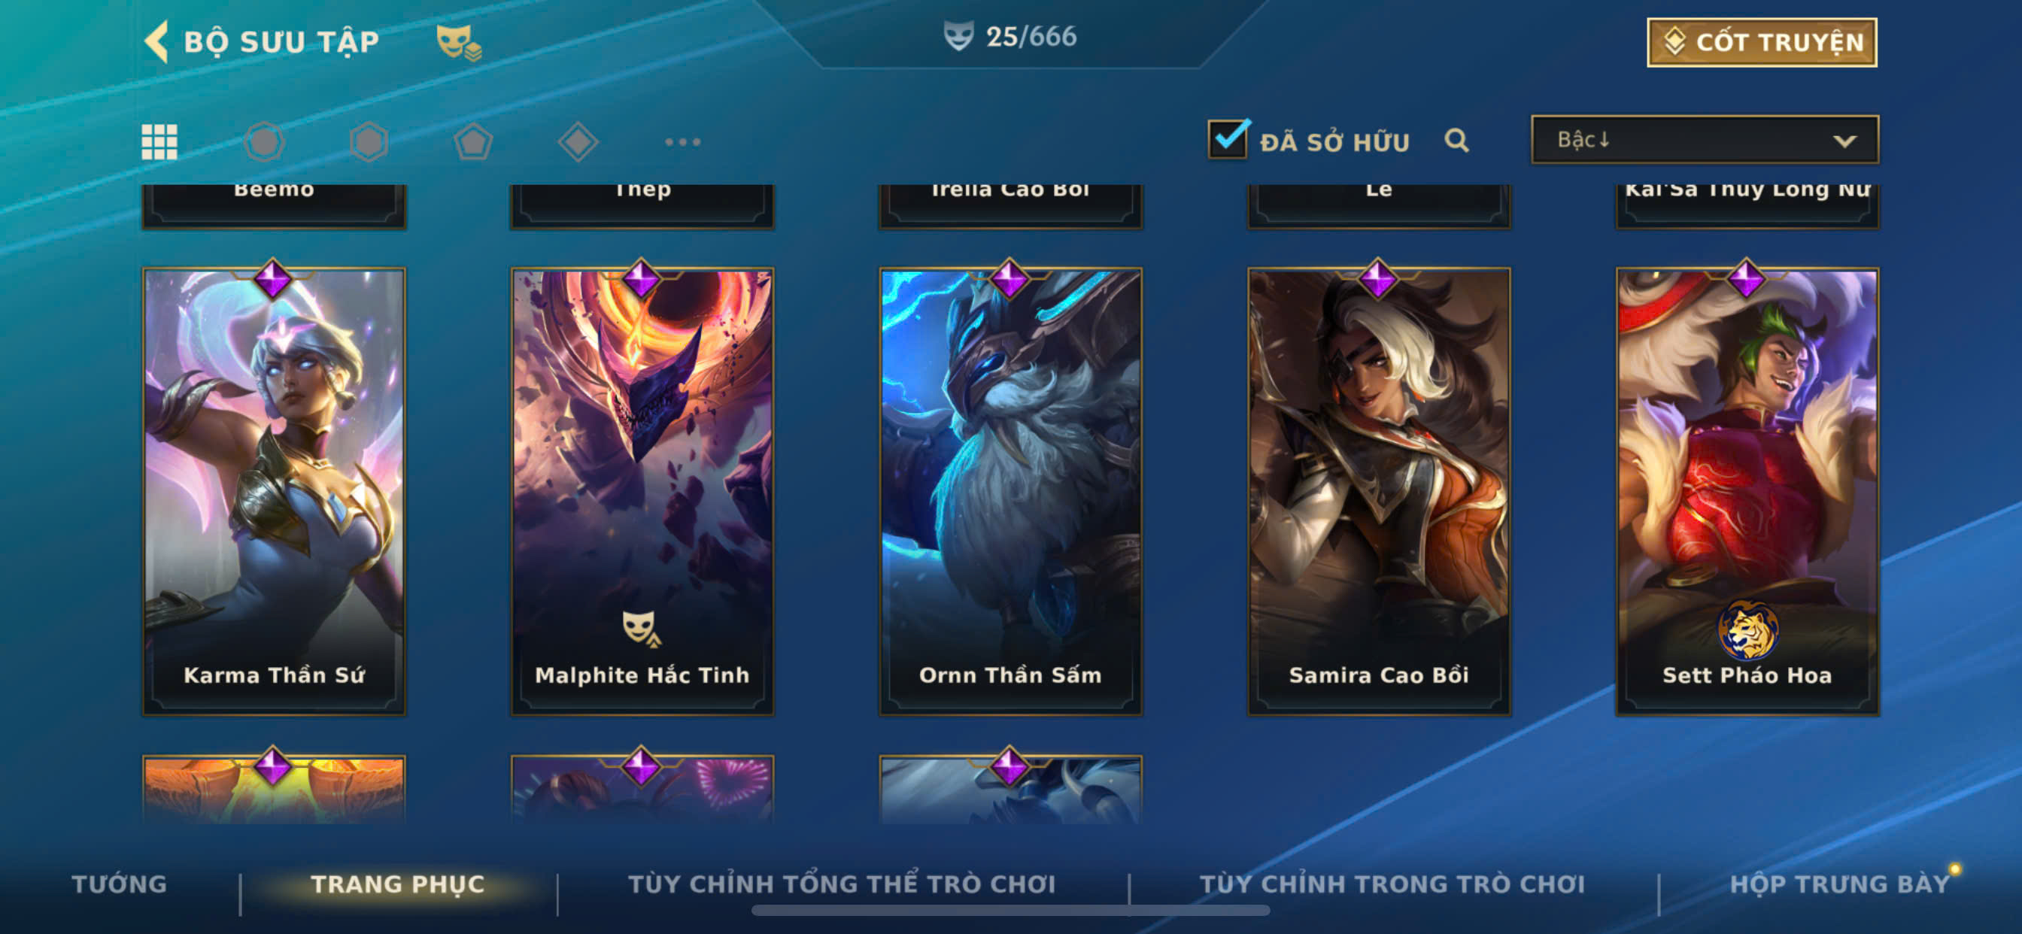The height and width of the screenshot is (934, 2022).
Task: Open the Bậc sort dropdown
Action: pyautogui.click(x=1705, y=140)
